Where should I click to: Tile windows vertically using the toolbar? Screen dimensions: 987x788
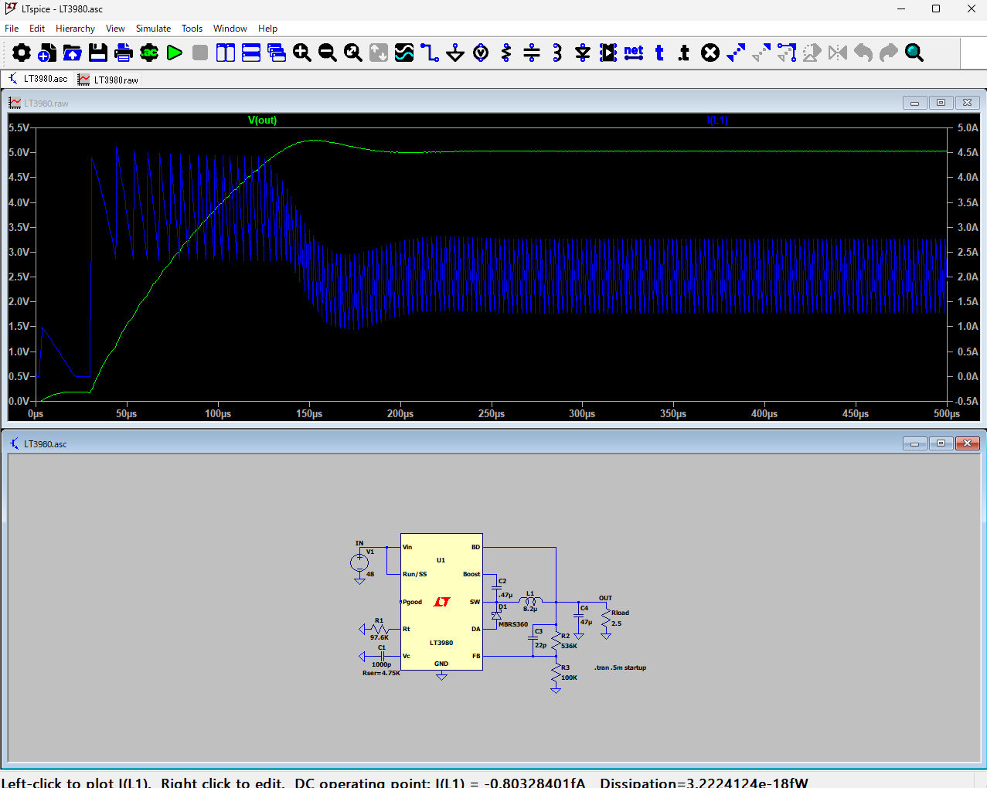[x=226, y=53]
